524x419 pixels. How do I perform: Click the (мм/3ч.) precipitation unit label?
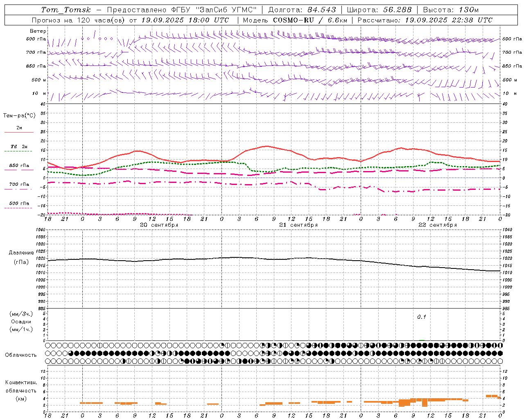coord(21,314)
